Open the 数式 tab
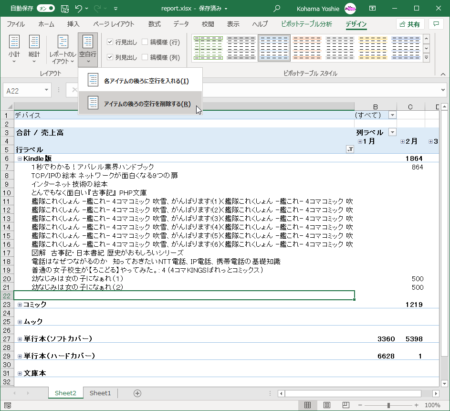 [155, 24]
